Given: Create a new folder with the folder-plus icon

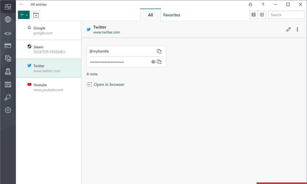Looking at the screenshot, I should point(36,15).
